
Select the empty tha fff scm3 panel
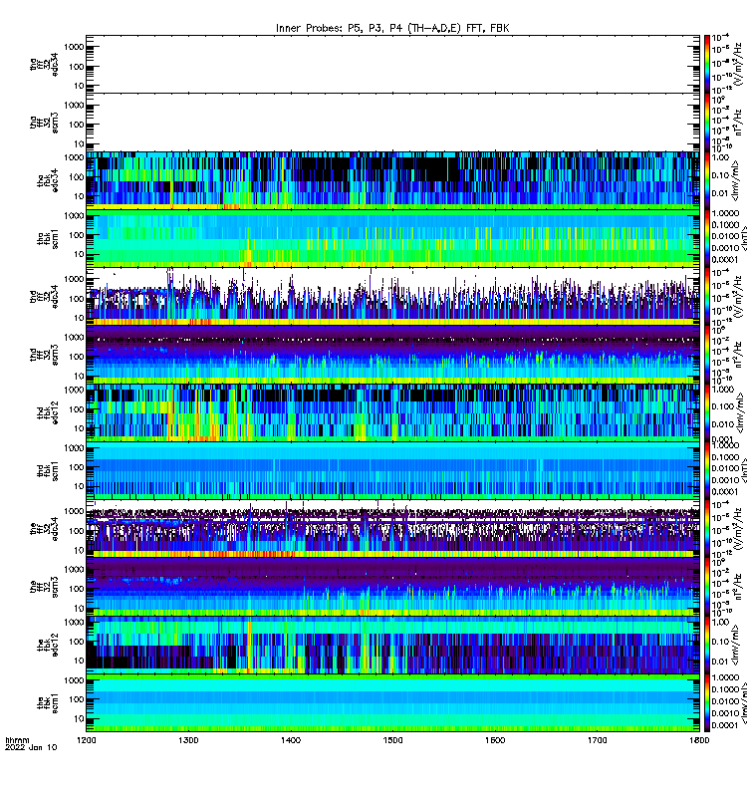392,122
